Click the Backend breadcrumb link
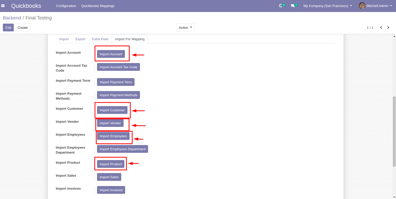Image resolution: width=396 pixels, height=199 pixels. point(12,18)
